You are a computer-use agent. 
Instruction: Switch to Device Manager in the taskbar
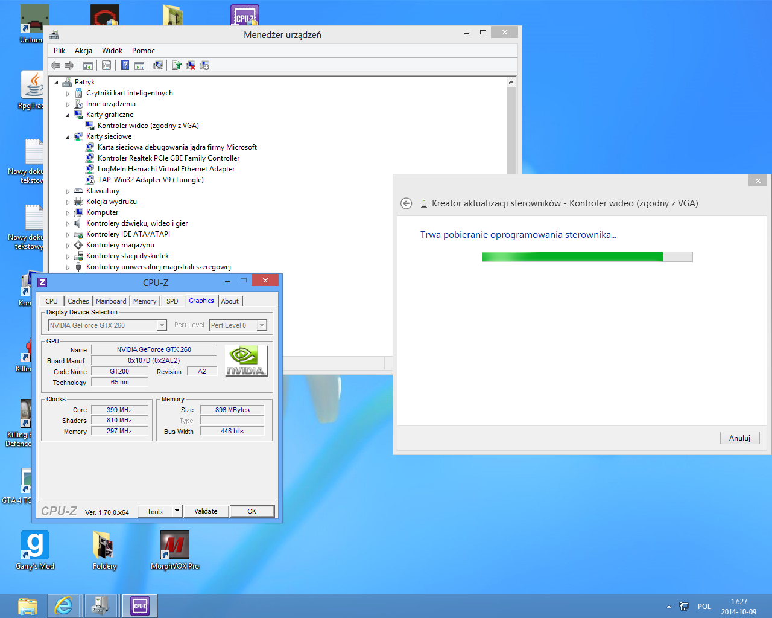pyautogui.click(x=100, y=606)
